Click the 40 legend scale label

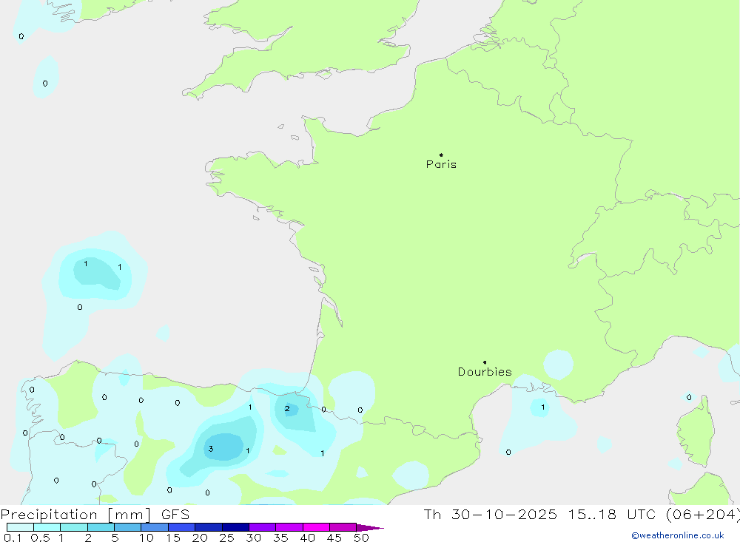pyautogui.click(x=307, y=538)
